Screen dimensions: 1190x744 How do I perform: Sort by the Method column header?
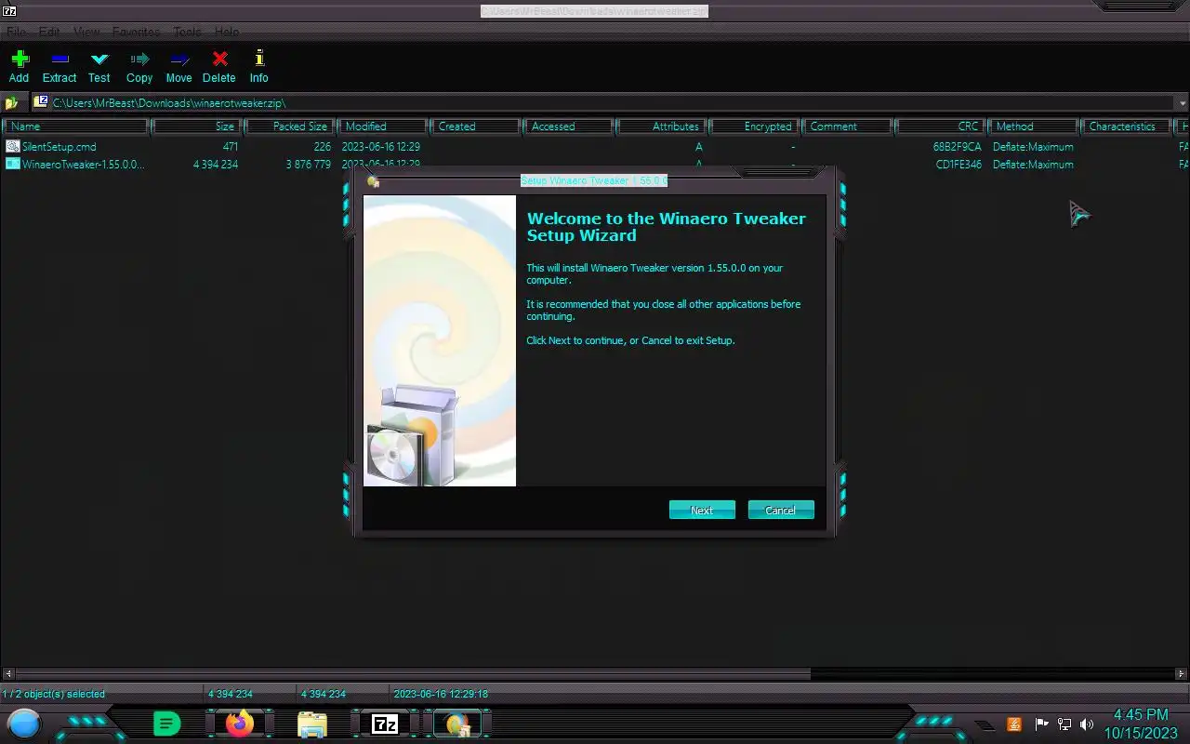pos(1033,126)
